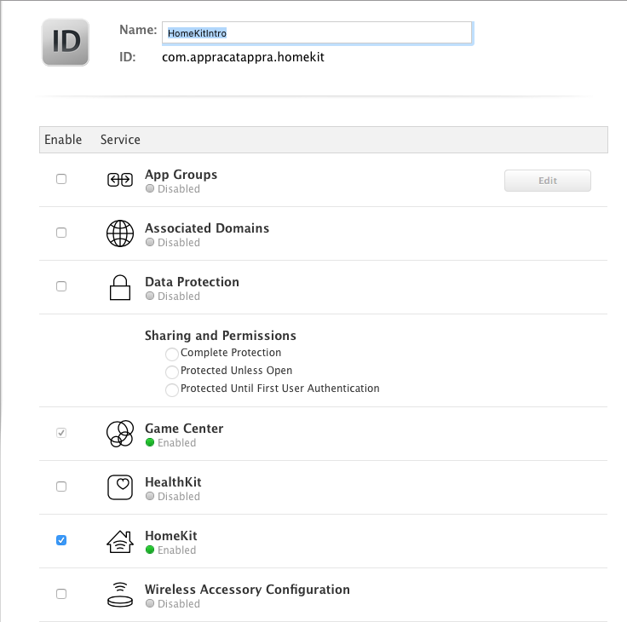Screen dimensions: 627x622
Task: Enable the Associated Domains checkbox
Action: tap(61, 233)
